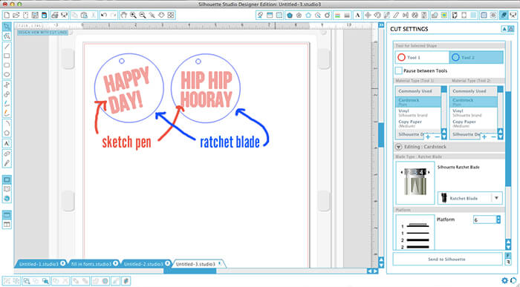
Task: Open the Fill Color pentagon panel
Action: [290, 15]
